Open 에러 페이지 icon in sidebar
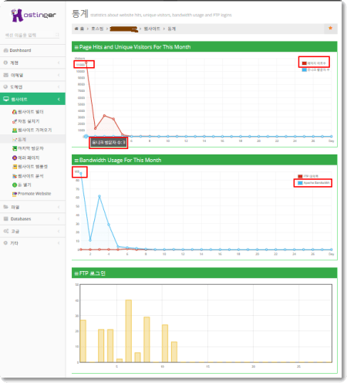347x383 pixels. [15, 158]
